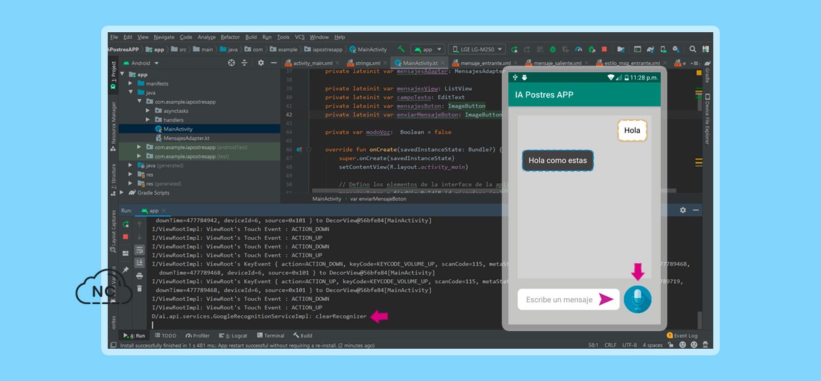Viewport: 821px width, 381px height.
Task: Click the red Stop icon in top toolbar
Action: click(604, 49)
